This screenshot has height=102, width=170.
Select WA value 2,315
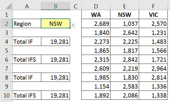(x=96, y=59)
